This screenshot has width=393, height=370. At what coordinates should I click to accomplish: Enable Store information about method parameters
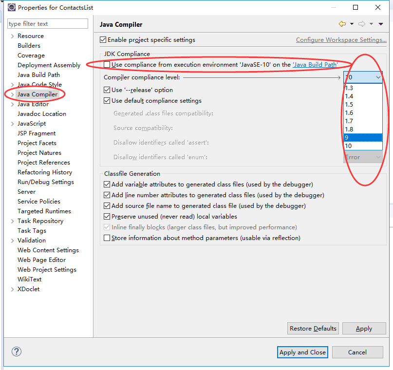(107, 238)
